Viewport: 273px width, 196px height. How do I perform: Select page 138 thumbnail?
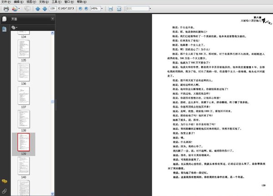[x=24, y=119]
